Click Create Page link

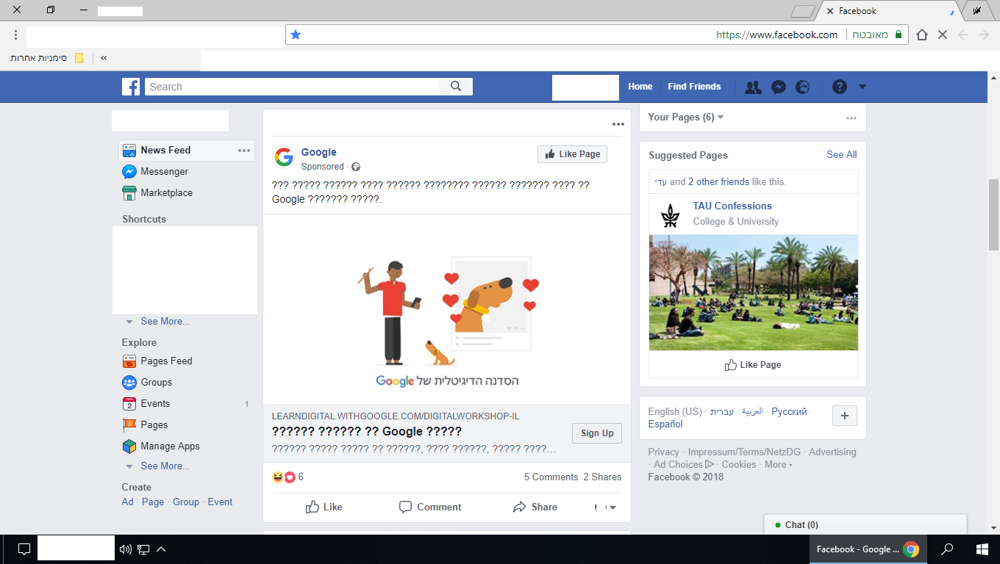[153, 502]
